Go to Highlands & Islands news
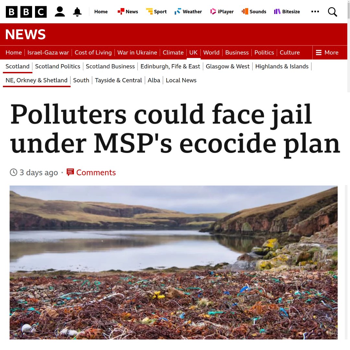This screenshot has width=350, height=350. [x=282, y=66]
